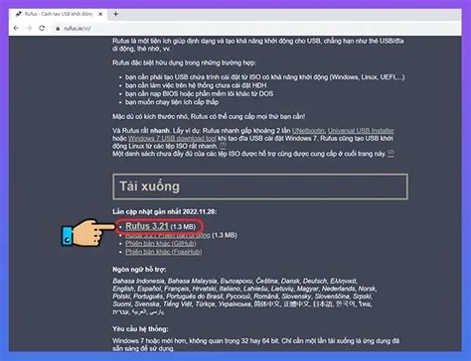
Task: Click footnote (1) after ISO rất nhanh
Action: point(223,145)
